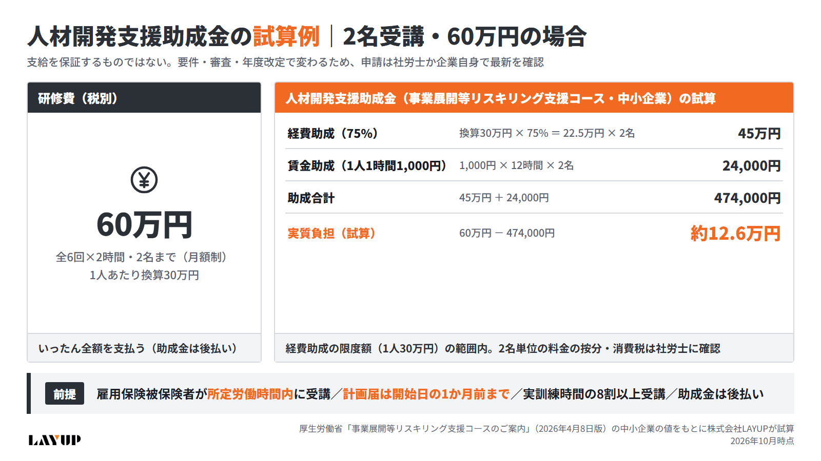
Task: Click the subtitle starting 支給を保証するものではない
Action: (285, 62)
